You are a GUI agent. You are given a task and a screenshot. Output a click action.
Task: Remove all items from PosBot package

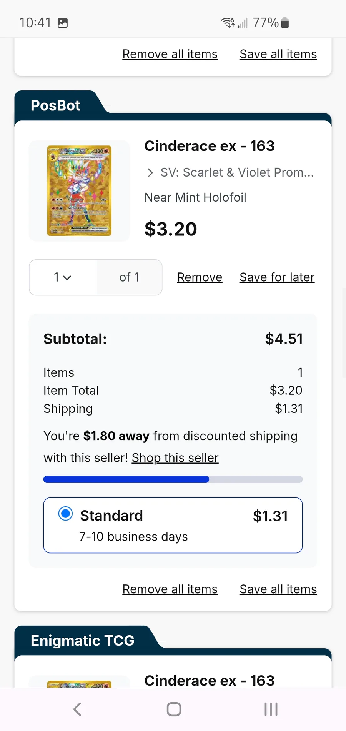170,589
